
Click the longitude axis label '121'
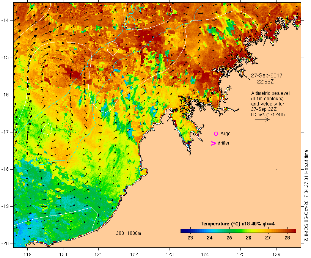98,254
